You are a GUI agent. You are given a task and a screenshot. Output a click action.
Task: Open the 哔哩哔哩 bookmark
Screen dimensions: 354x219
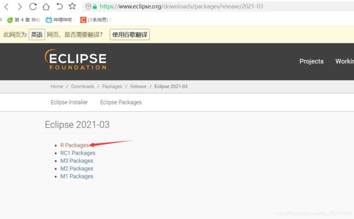(59, 20)
